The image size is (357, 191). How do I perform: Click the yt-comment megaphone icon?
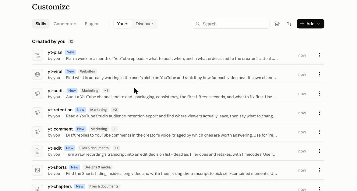point(37,132)
